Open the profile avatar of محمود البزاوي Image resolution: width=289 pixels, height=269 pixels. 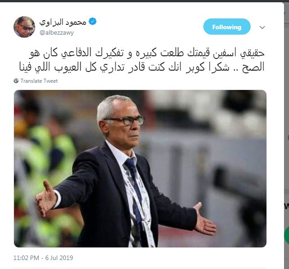click(24, 27)
